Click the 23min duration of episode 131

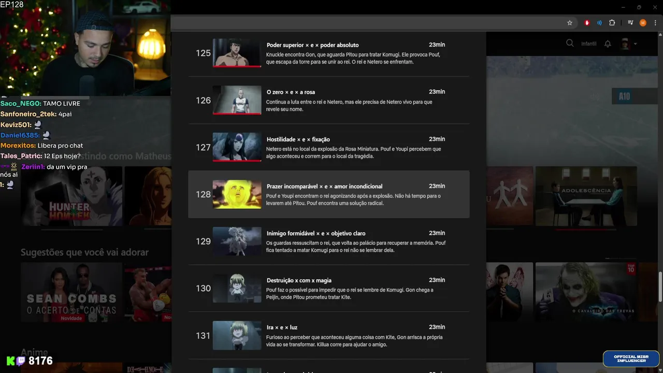pyautogui.click(x=437, y=327)
